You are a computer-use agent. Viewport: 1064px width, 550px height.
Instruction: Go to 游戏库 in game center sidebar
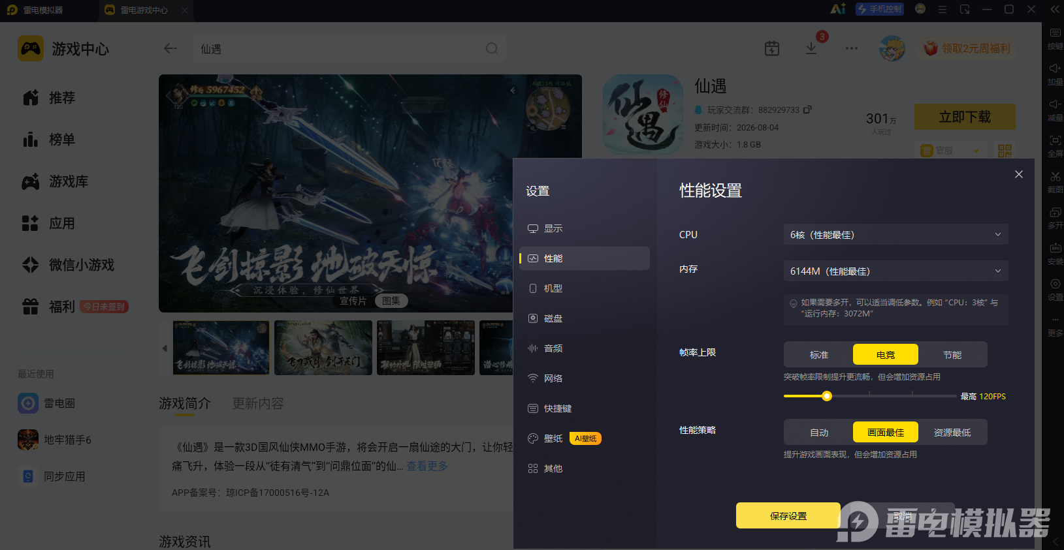56,181
